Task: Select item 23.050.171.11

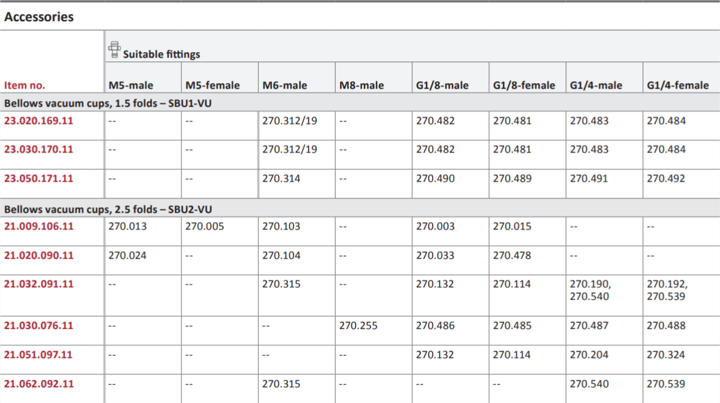Action: [38, 179]
